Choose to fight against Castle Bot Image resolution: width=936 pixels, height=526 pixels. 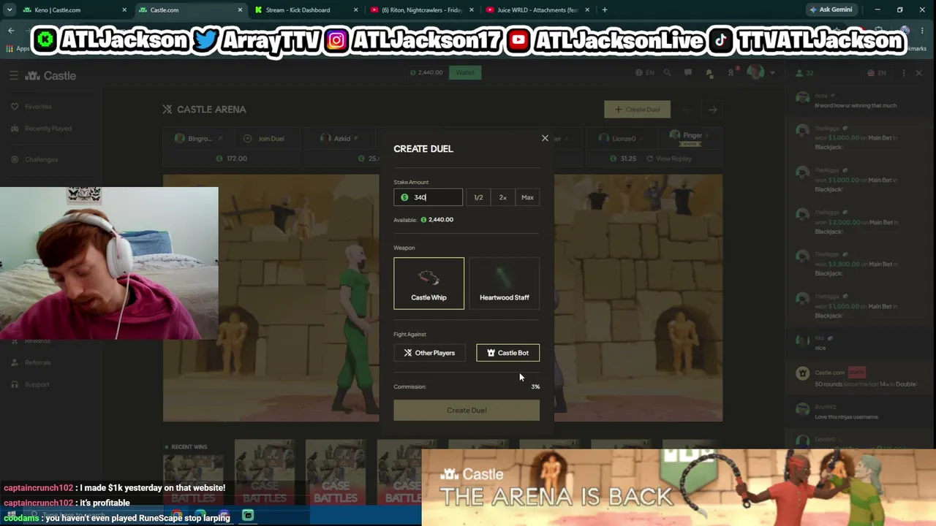(507, 353)
